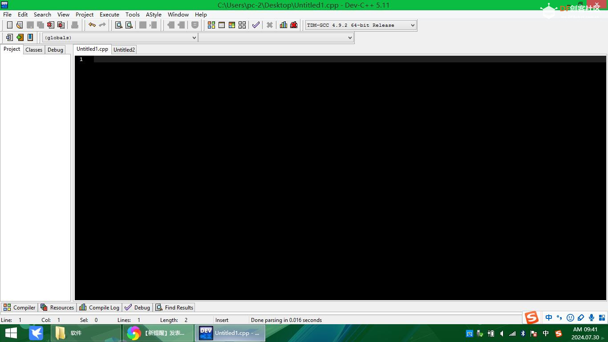Click the Goto Bookmark blue icon

click(x=30, y=37)
